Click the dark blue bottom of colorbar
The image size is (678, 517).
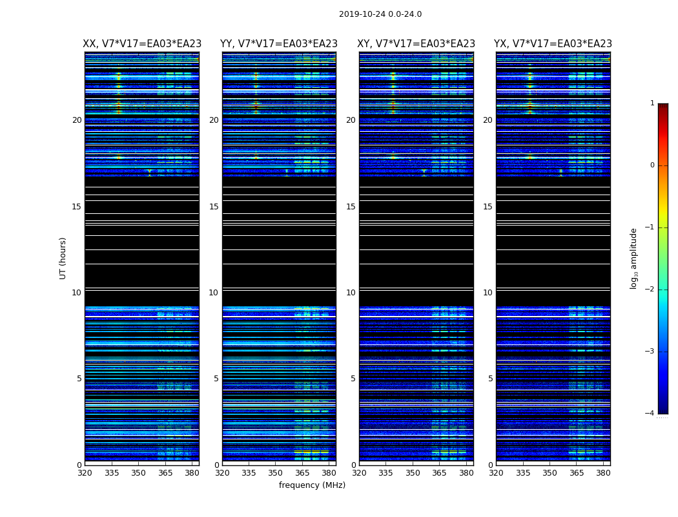tap(663, 410)
